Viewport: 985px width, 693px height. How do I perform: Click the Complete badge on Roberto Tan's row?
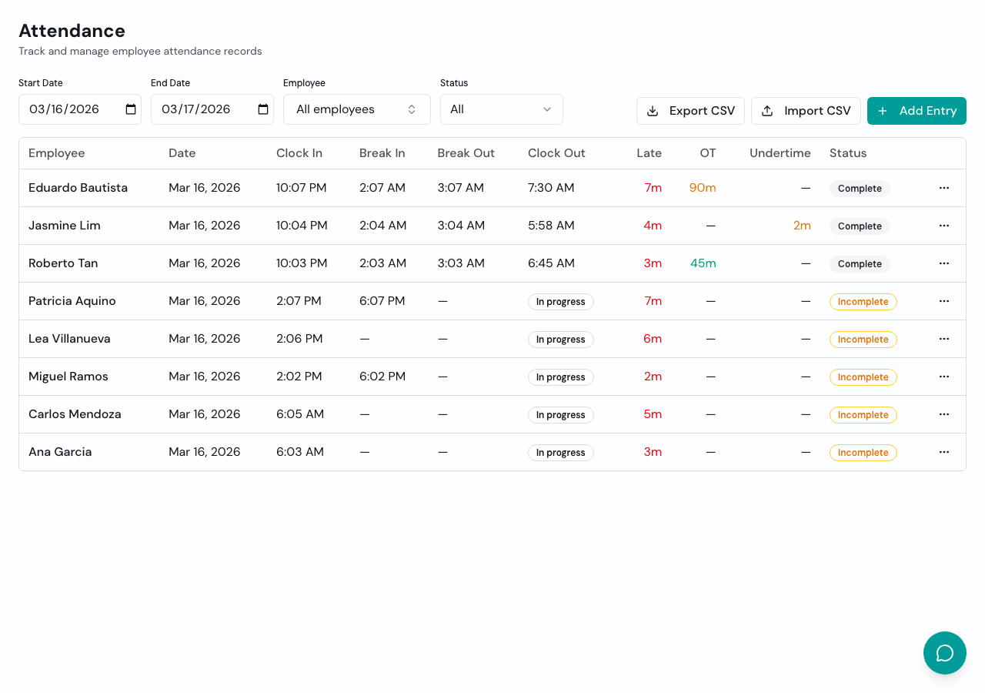point(859,264)
